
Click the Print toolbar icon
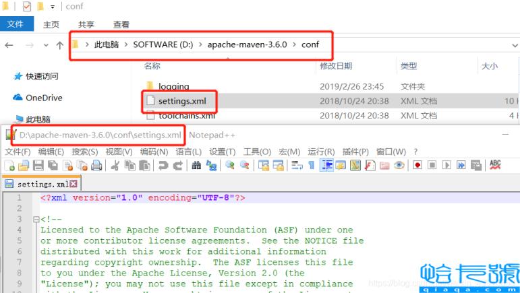(96, 165)
